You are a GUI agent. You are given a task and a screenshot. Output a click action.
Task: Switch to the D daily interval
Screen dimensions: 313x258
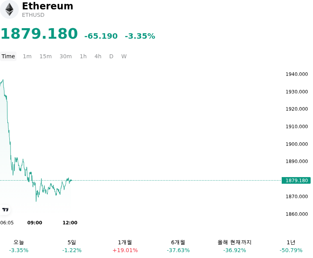pos(112,56)
